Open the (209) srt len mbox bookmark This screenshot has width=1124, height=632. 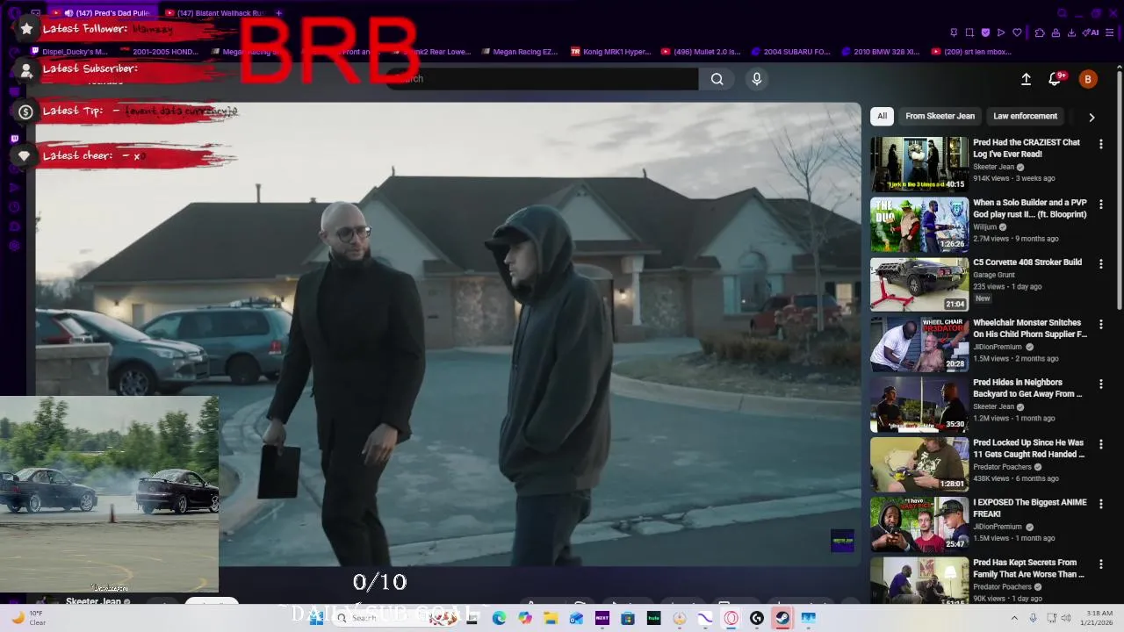(x=971, y=52)
